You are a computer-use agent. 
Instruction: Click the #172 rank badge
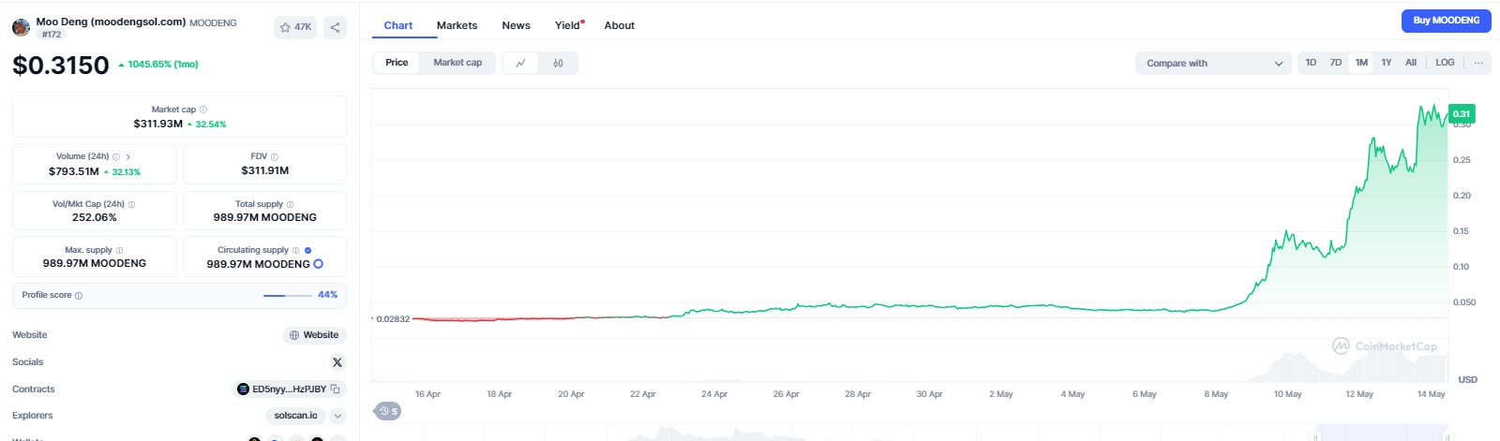(x=52, y=35)
